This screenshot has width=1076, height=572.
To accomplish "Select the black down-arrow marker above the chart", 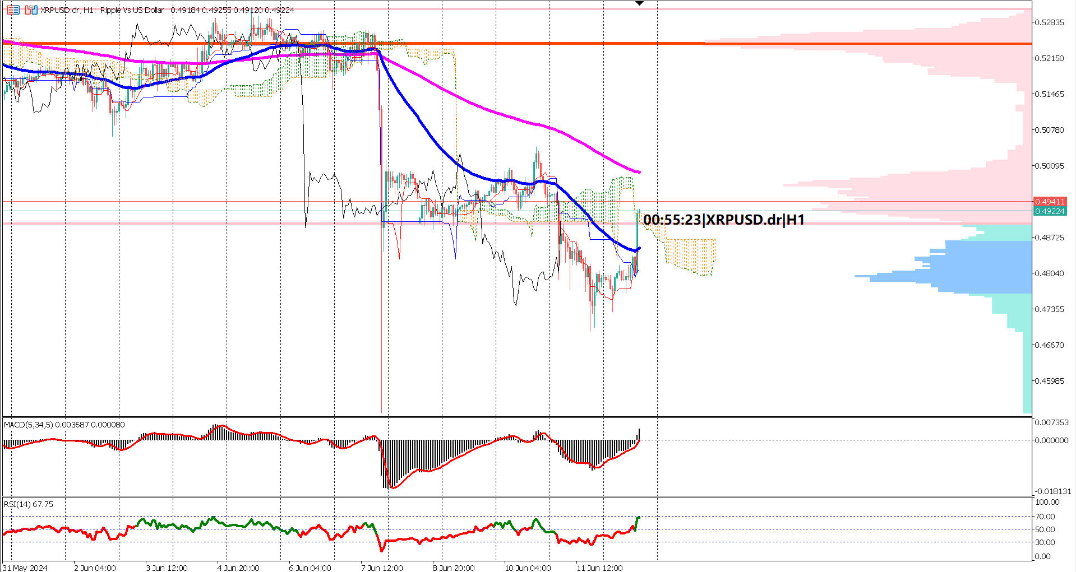I will [639, 3].
